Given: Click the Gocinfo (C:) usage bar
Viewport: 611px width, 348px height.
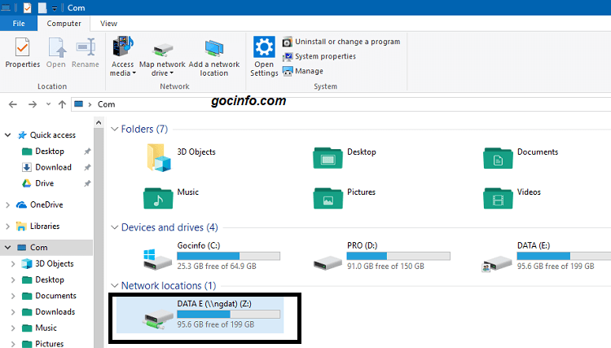Looking at the screenshot, I should 228,256.
